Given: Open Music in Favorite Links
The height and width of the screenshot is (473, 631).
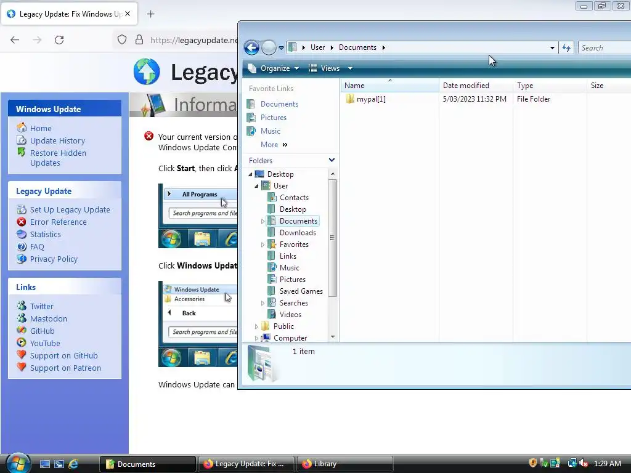Looking at the screenshot, I should click(270, 131).
